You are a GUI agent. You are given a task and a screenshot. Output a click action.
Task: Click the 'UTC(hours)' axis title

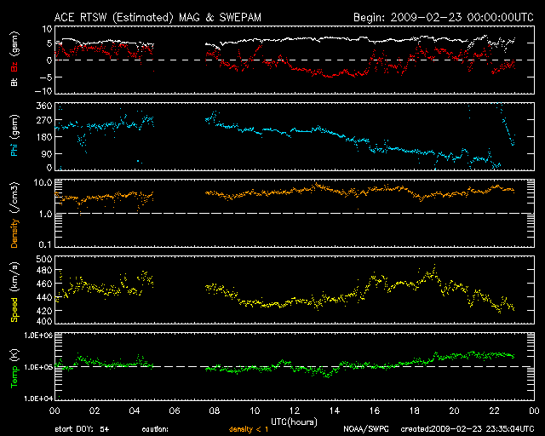point(294,422)
